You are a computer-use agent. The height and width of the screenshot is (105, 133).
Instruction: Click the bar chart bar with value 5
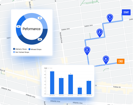coord(61,86)
